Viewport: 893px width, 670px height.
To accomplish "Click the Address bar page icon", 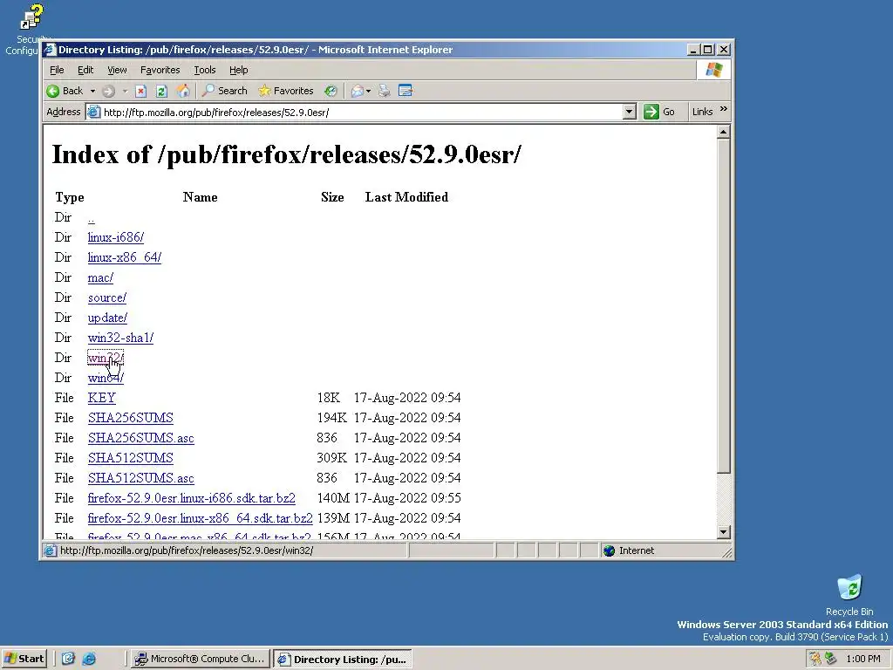I will pyautogui.click(x=93, y=113).
